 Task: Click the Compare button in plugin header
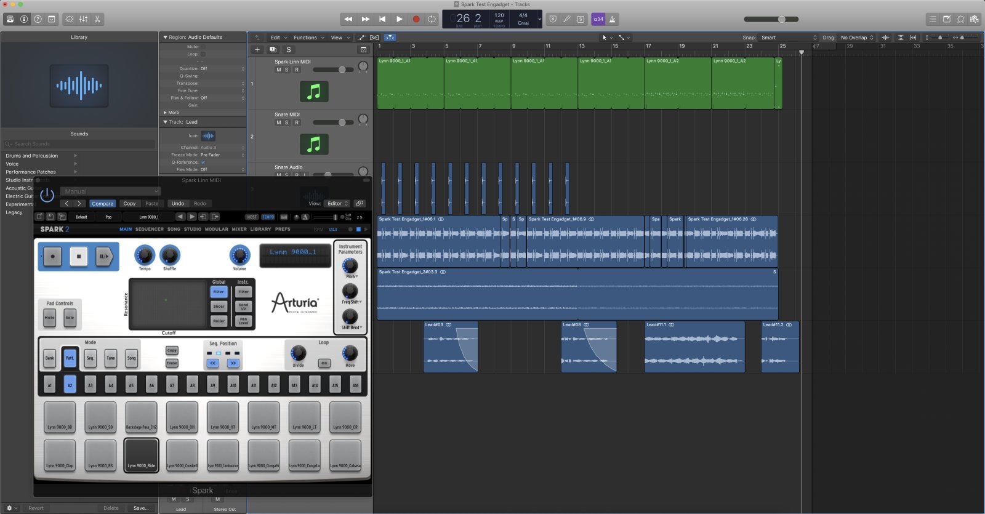(102, 204)
